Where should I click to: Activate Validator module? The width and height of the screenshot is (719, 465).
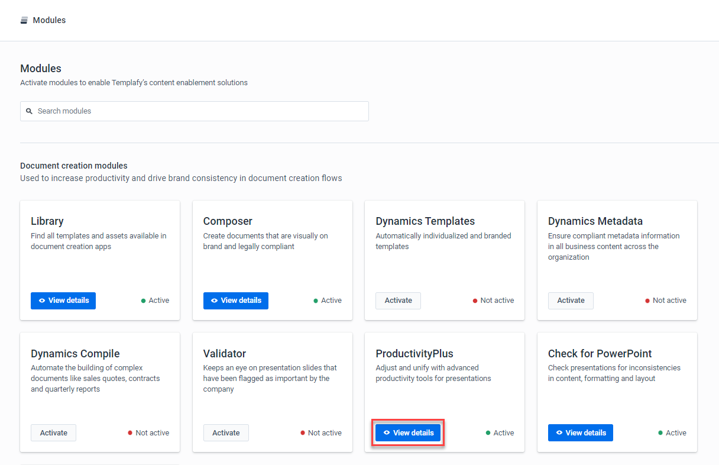(x=226, y=433)
